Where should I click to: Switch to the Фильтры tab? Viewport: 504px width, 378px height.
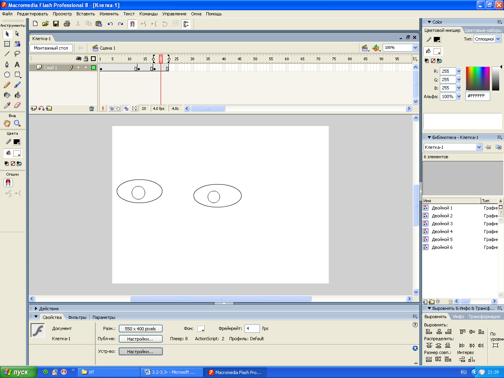77,317
